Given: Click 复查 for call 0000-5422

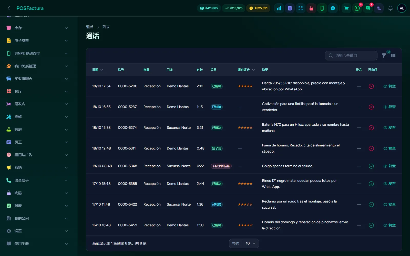Looking at the screenshot, I should [x=389, y=205].
